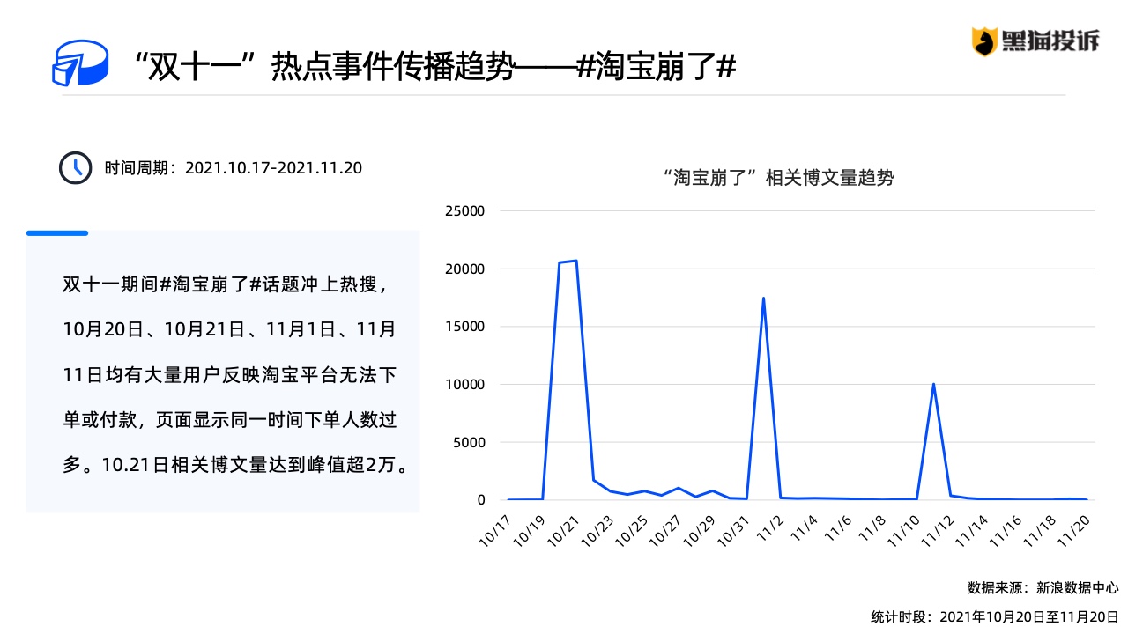This screenshot has height=634, width=1128.
Task: Click the chart title “淘宝崩了”相关博文量趋势
Action: [x=778, y=178]
